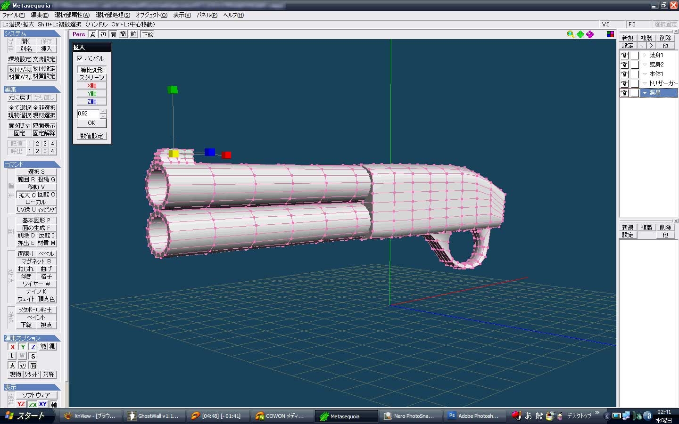The height and width of the screenshot is (424, 679).
Task: Click the scale value field showing 0.92
Action: 88,114
